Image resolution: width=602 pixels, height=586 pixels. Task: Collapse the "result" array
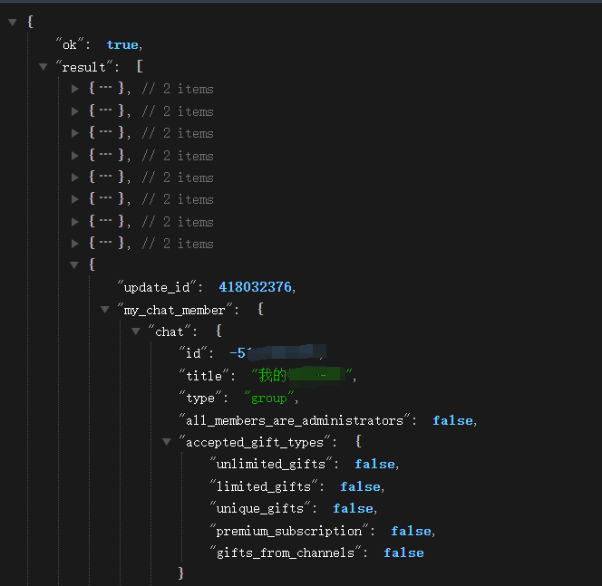click(x=44, y=67)
